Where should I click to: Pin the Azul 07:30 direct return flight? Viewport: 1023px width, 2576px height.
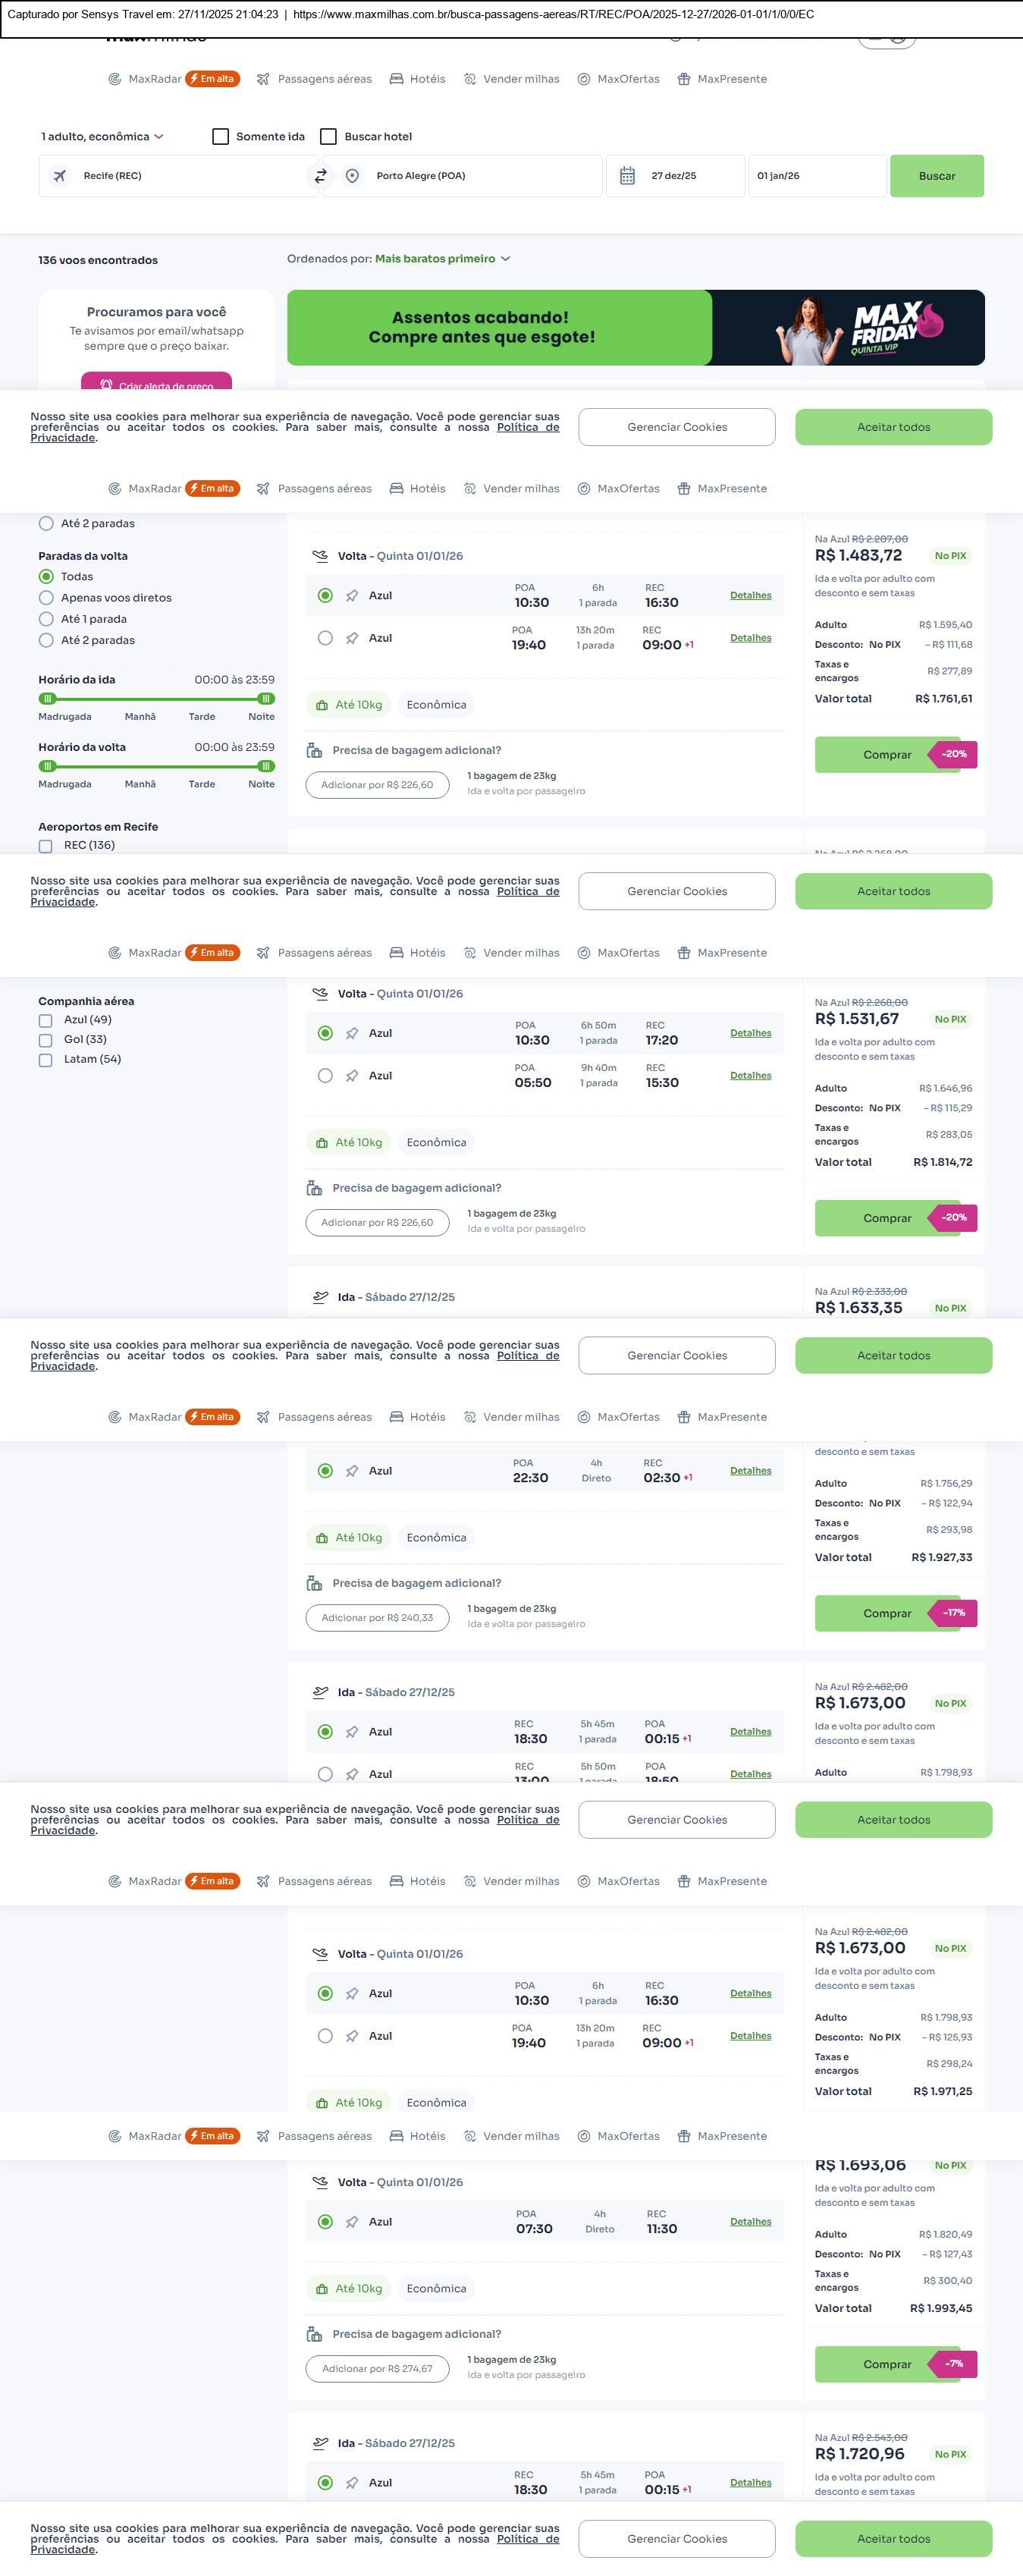tap(352, 2222)
